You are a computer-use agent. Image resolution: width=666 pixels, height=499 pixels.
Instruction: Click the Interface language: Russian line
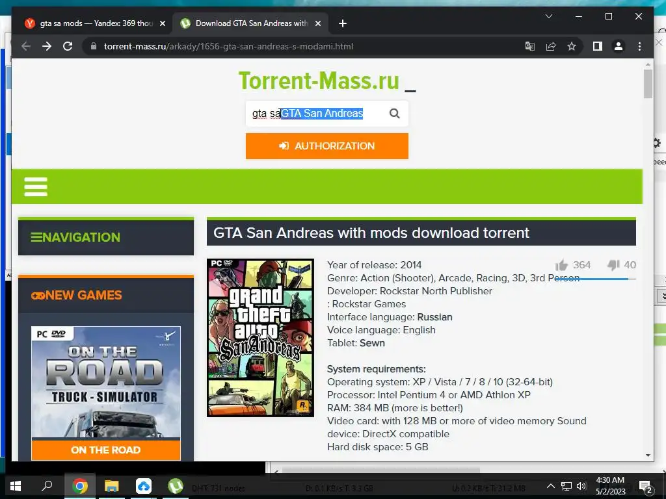[390, 317]
